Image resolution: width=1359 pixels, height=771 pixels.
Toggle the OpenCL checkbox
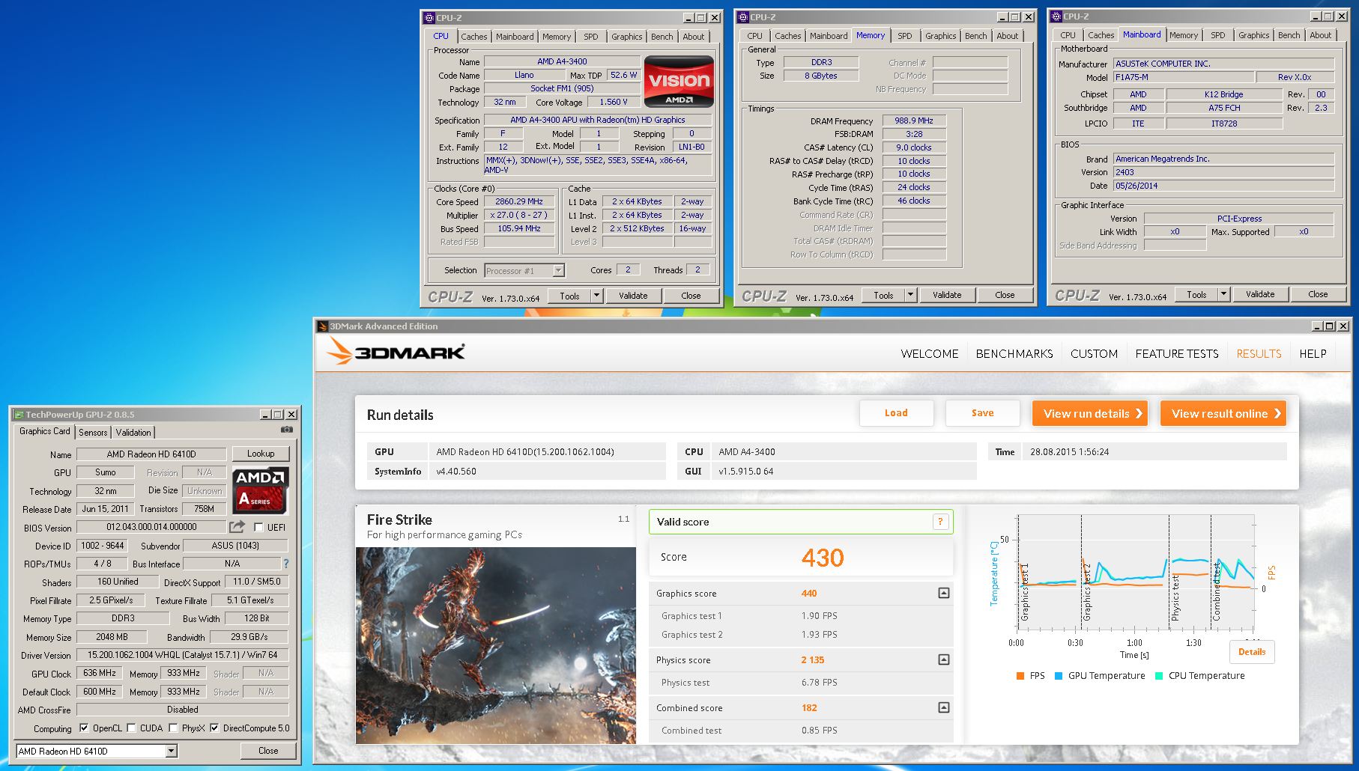[84, 728]
